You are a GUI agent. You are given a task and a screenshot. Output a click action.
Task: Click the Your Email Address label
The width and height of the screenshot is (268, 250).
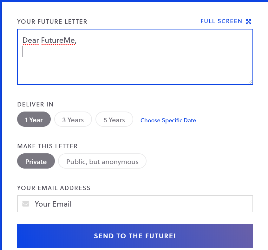54,188
